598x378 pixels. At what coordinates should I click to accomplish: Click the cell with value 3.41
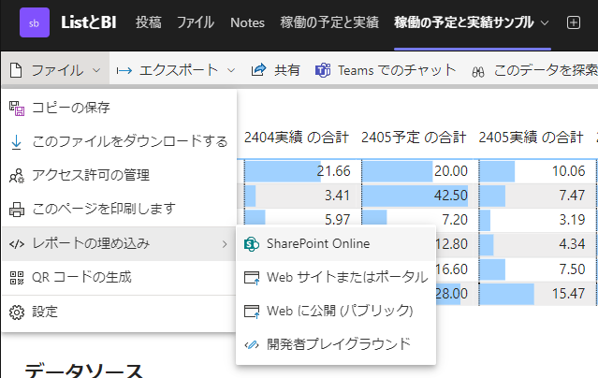pos(301,196)
